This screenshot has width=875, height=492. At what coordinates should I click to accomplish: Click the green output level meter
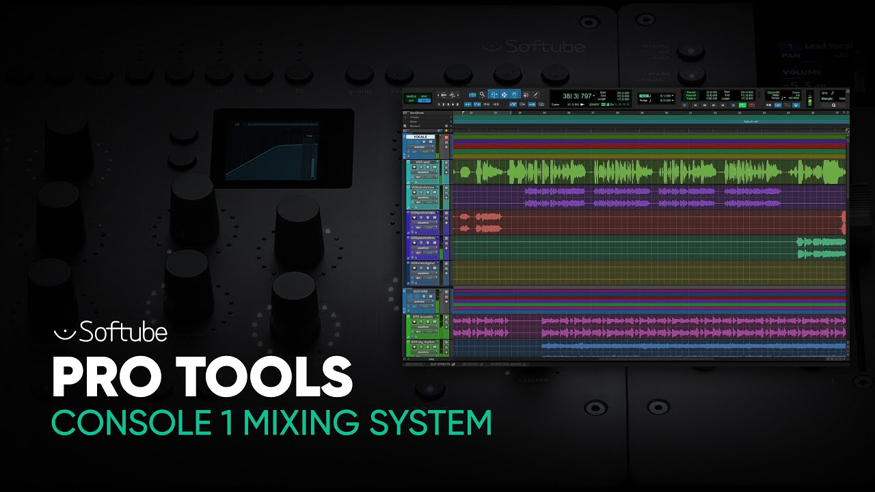(811, 100)
